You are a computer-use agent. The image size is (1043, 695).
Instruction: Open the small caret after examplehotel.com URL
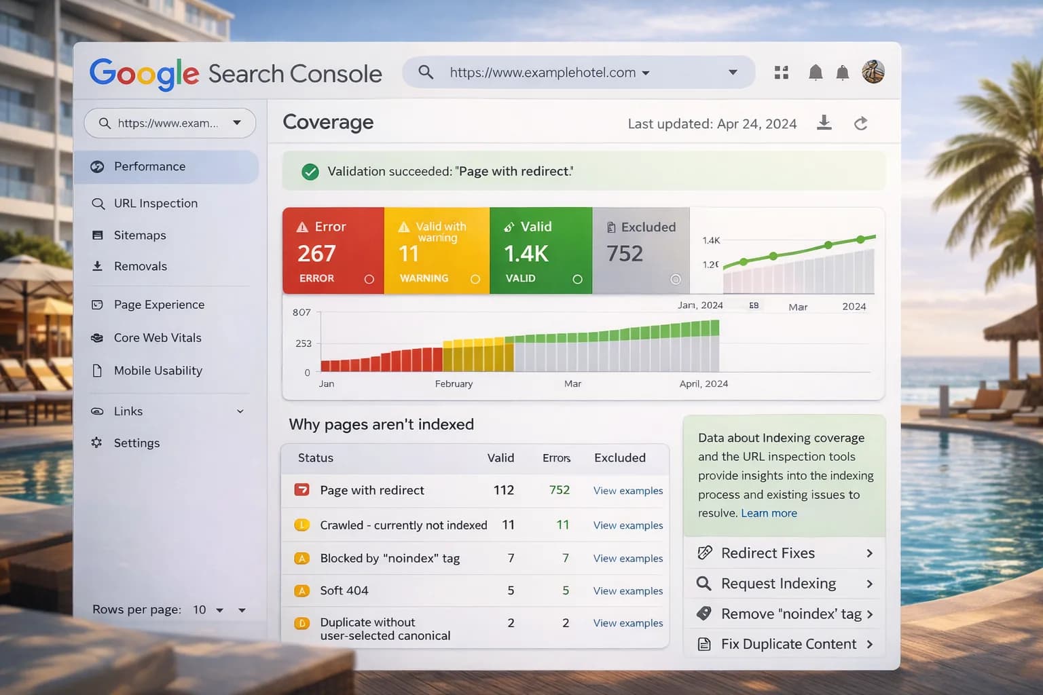(x=646, y=73)
